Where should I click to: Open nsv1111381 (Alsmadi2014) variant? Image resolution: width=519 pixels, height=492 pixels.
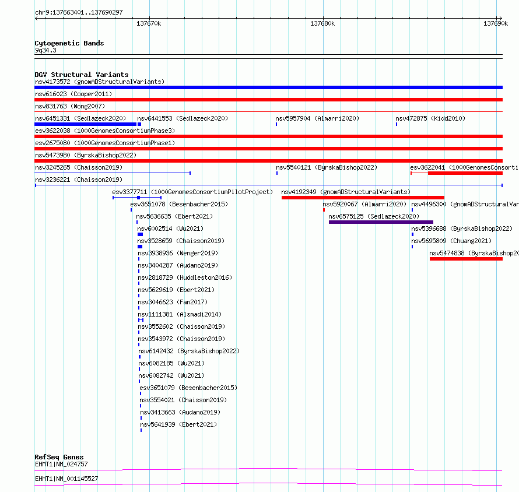coord(180,314)
